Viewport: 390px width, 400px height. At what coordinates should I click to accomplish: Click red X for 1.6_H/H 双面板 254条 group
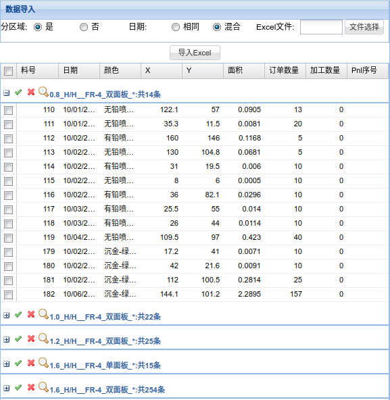[x=31, y=388]
